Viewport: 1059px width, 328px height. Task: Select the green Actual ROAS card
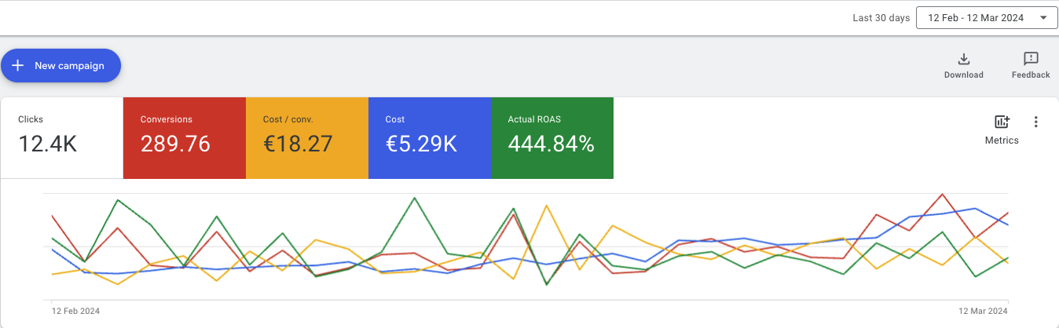551,137
